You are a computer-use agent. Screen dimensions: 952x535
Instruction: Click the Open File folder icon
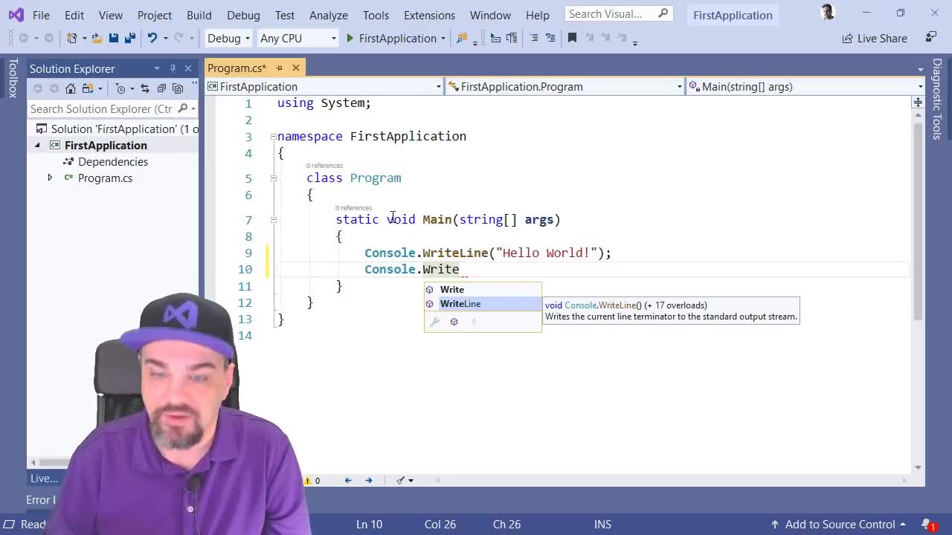click(97, 38)
